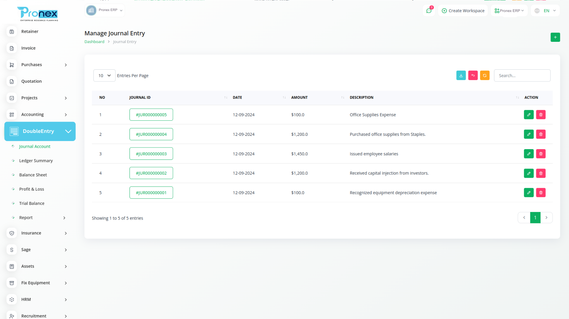Open journal ID #JUR000000001 link

151,193
